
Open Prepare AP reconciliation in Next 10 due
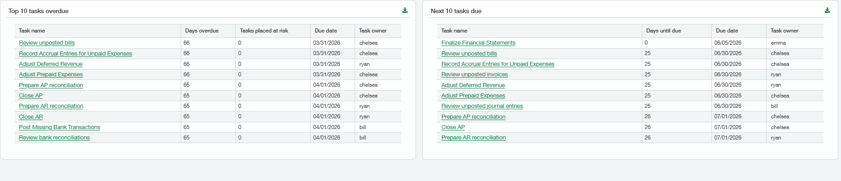[x=473, y=116]
